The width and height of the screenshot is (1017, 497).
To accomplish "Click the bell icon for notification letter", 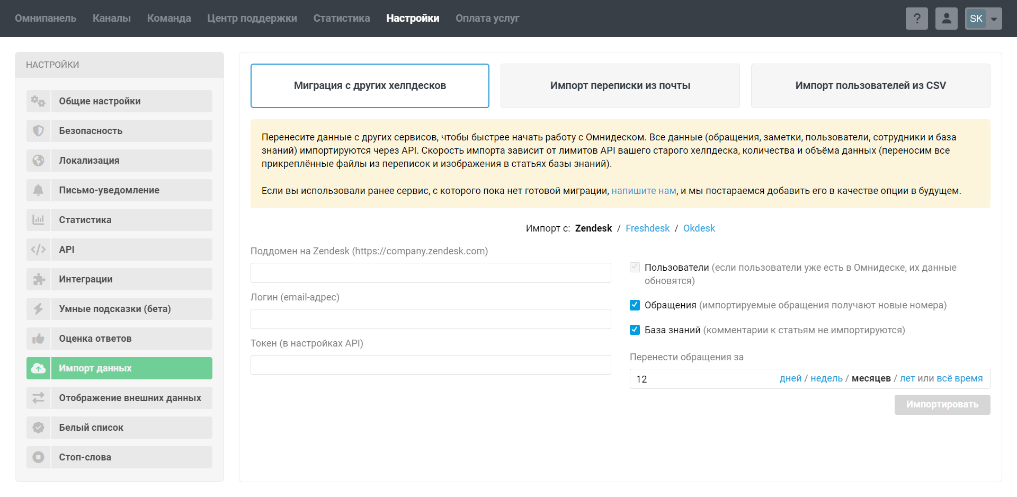I will 38,190.
